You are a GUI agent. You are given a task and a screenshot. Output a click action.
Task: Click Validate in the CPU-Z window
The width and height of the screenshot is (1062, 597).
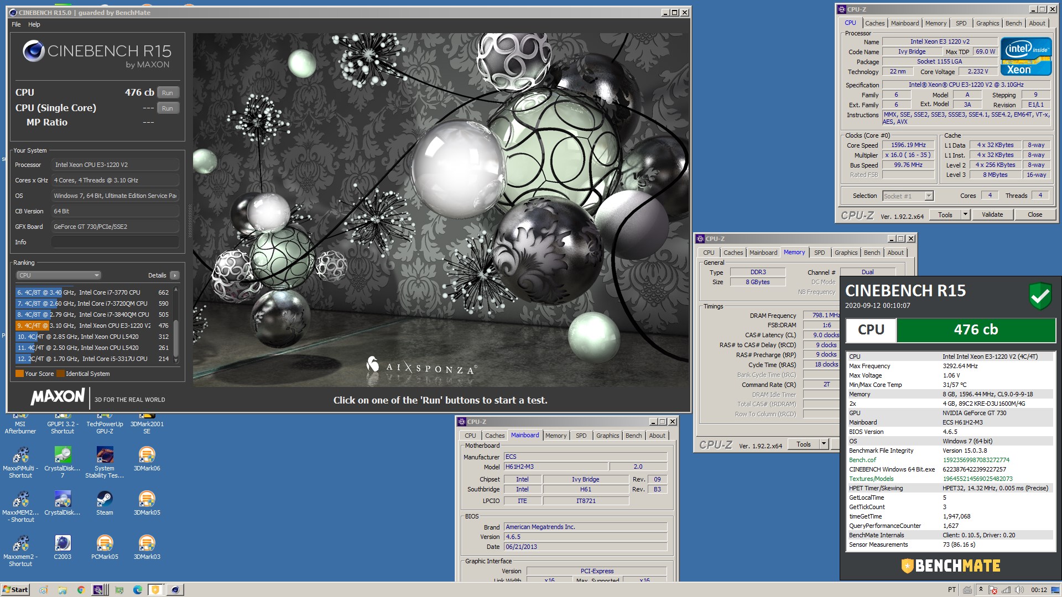click(992, 214)
